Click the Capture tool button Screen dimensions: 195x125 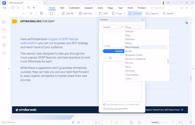coord(152,13)
